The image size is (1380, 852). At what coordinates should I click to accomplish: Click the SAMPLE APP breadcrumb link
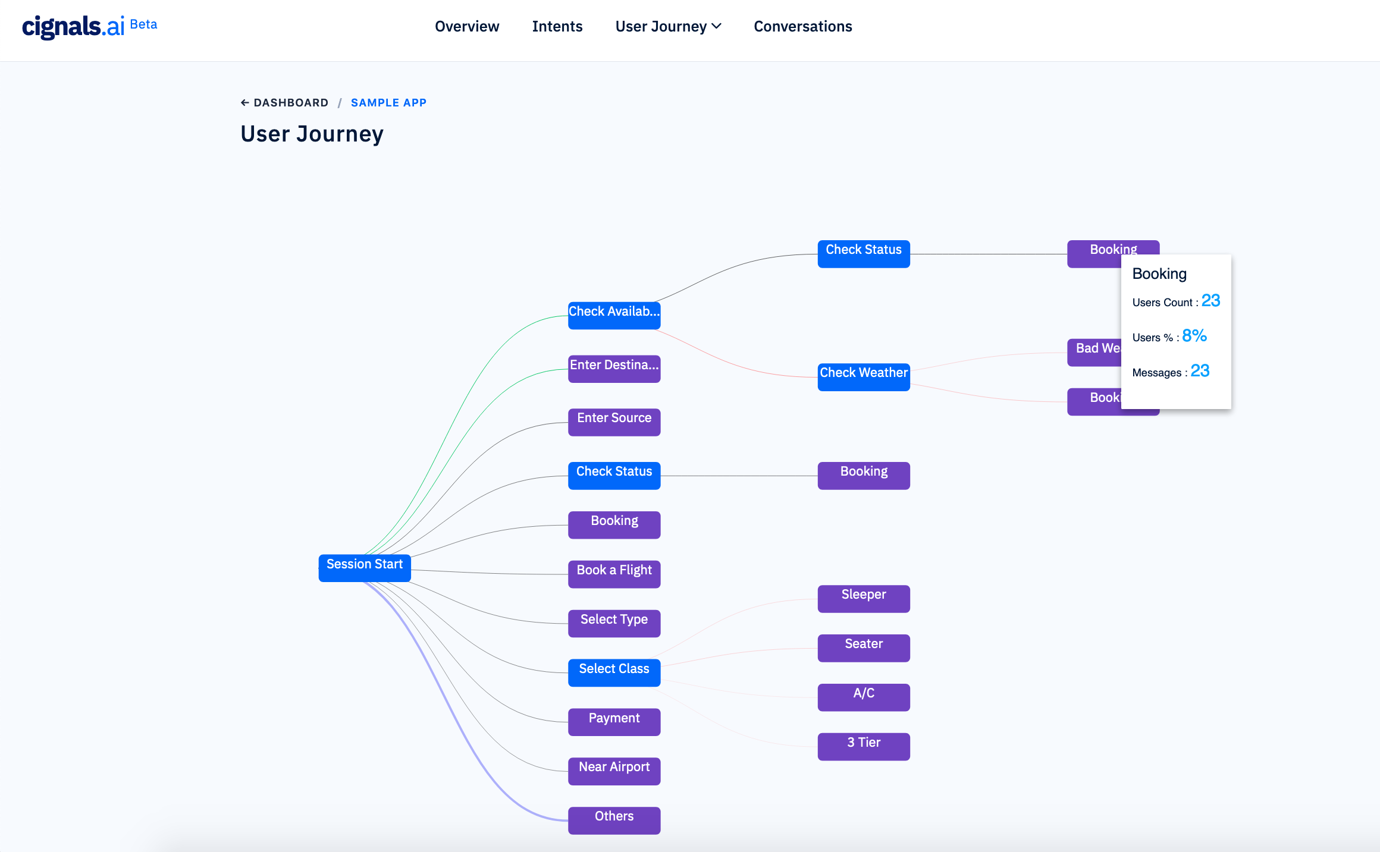click(x=388, y=103)
